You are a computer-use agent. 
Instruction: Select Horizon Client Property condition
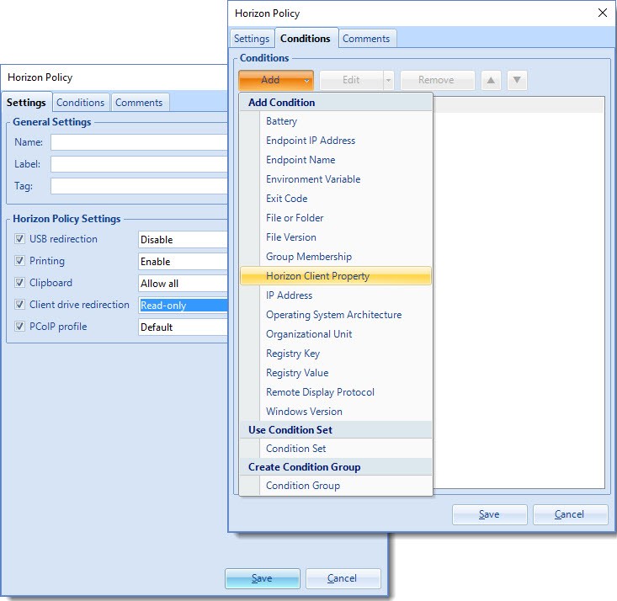pos(317,276)
